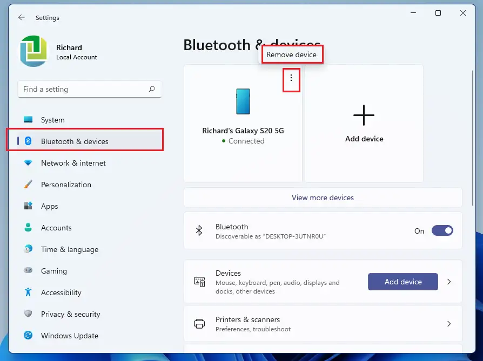Click the back arrow in Settings

click(21, 18)
